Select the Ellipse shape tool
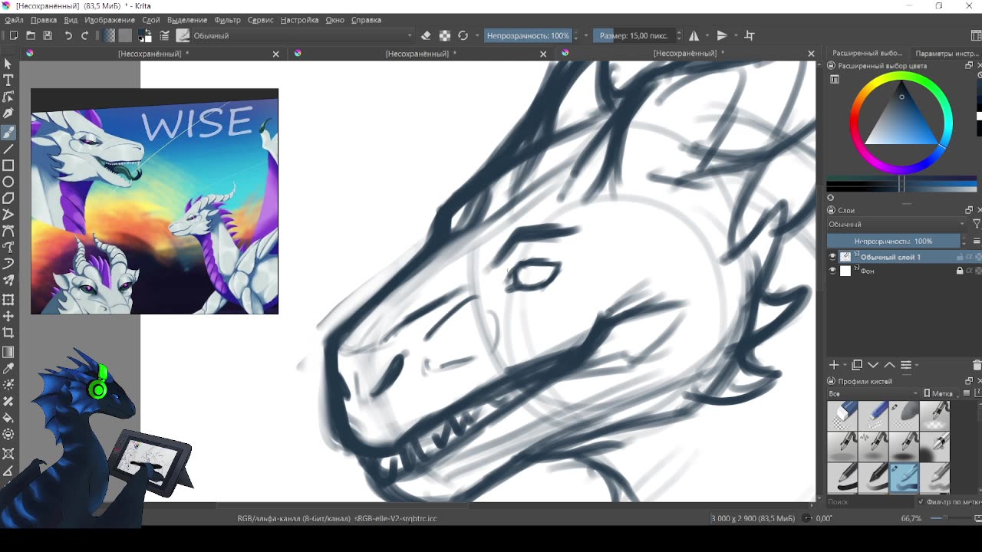 pos(8,182)
